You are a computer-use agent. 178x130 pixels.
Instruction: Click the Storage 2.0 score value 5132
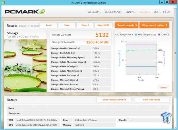tap(102, 35)
